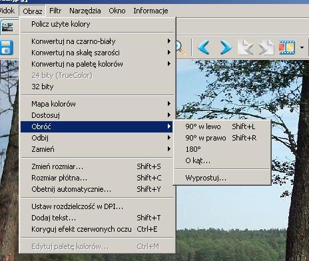309x261 pixels.
Task: Expand Zamień submenu
Action: click(97, 149)
